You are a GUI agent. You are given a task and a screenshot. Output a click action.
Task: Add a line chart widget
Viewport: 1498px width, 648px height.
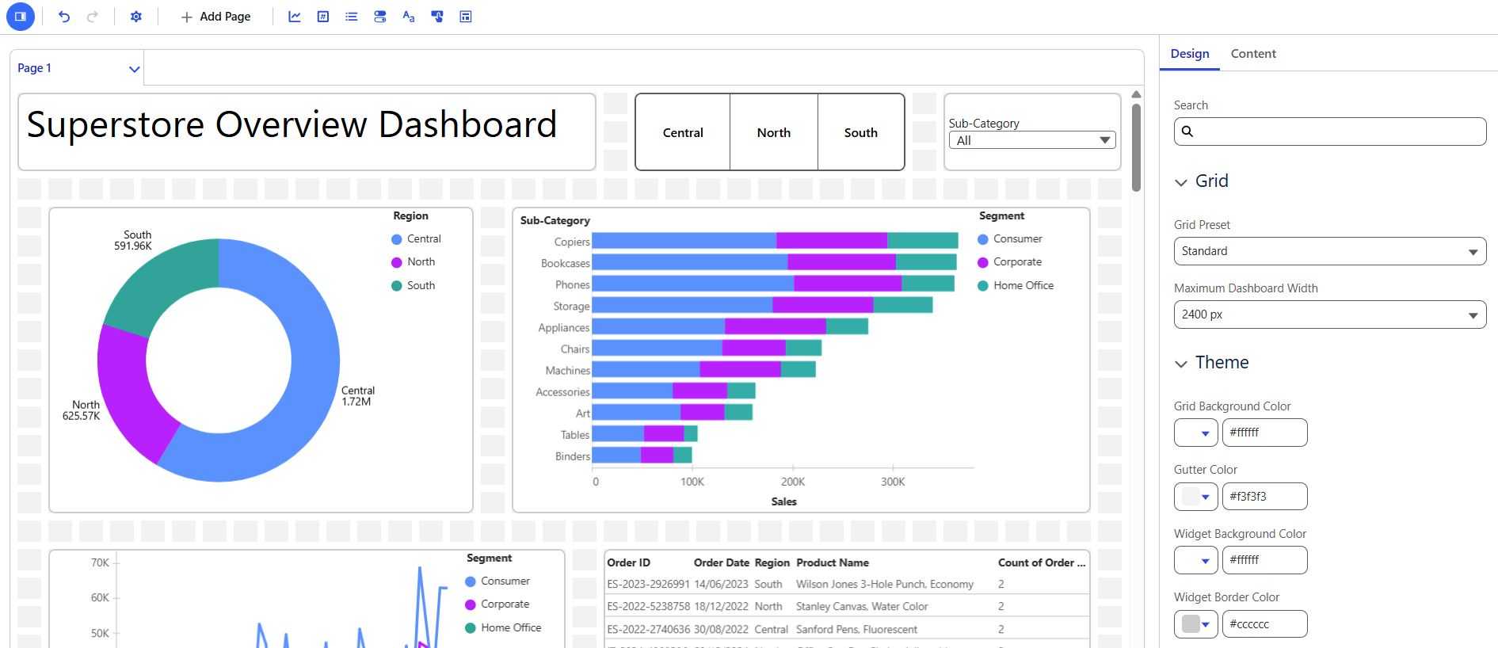pyautogui.click(x=295, y=17)
